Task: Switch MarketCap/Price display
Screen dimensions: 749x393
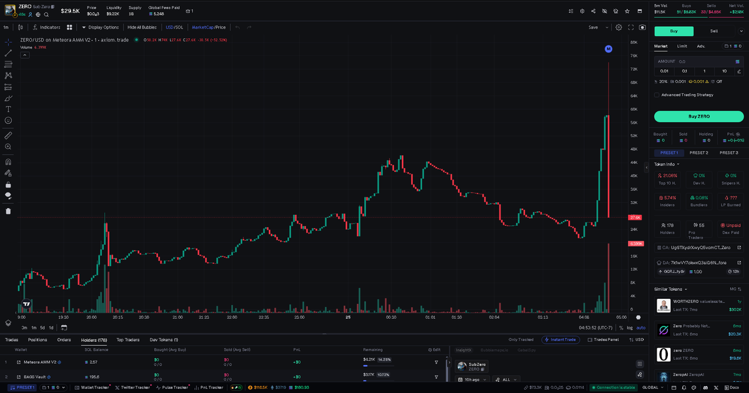Action: pyautogui.click(x=208, y=27)
